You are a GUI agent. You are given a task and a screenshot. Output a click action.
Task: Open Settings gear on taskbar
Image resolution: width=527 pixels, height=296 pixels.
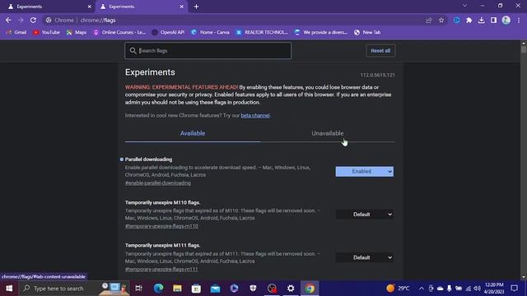point(291,289)
